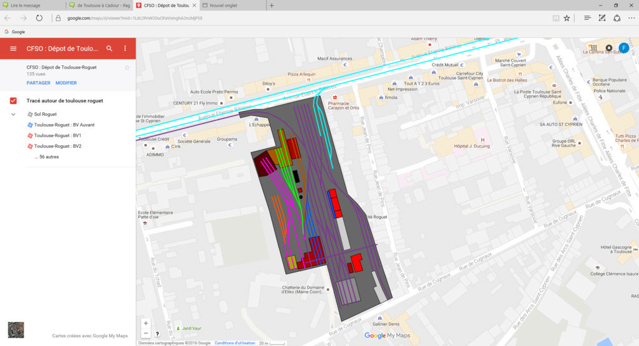Click Hôpital J. Ducuing hospital marker

tap(482, 140)
